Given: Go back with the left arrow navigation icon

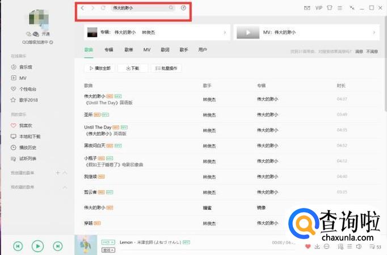Looking at the screenshot, I should 82,8.
